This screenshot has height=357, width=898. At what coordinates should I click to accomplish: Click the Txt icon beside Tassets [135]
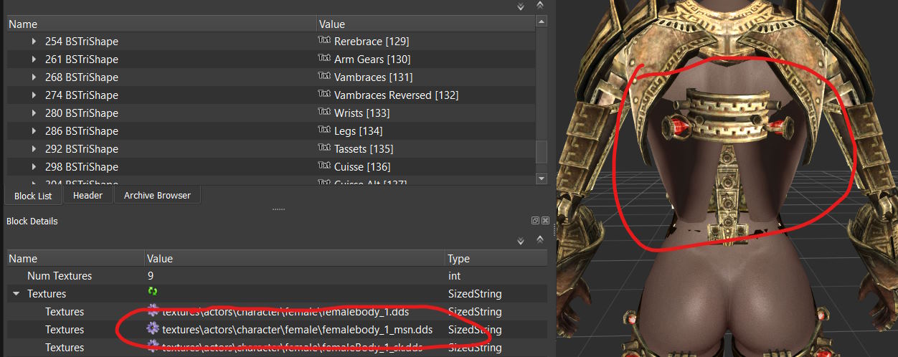click(x=324, y=148)
